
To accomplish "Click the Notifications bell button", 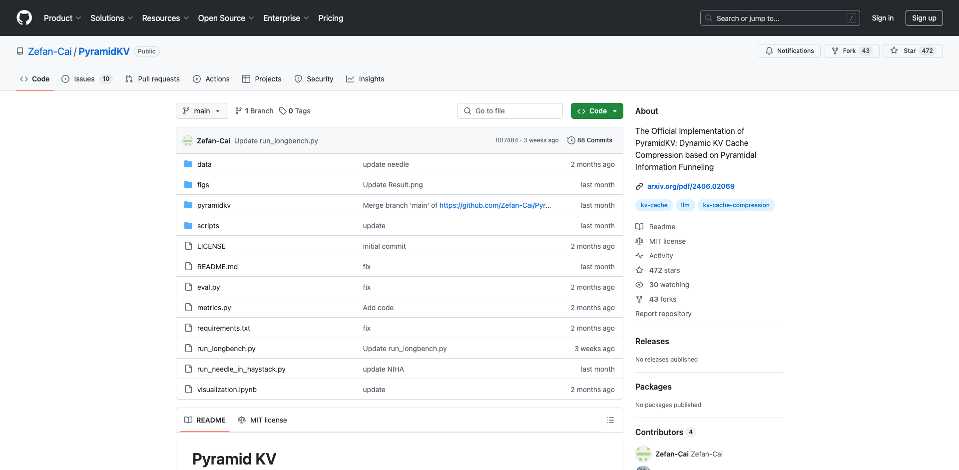I will pyautogui.click(x=789, y=51).
